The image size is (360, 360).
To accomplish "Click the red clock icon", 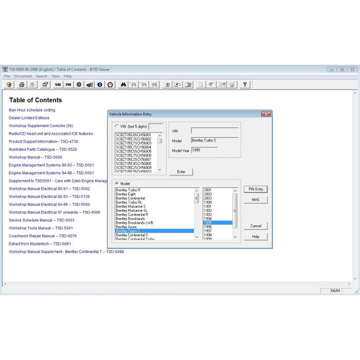I will coord(110,85).
